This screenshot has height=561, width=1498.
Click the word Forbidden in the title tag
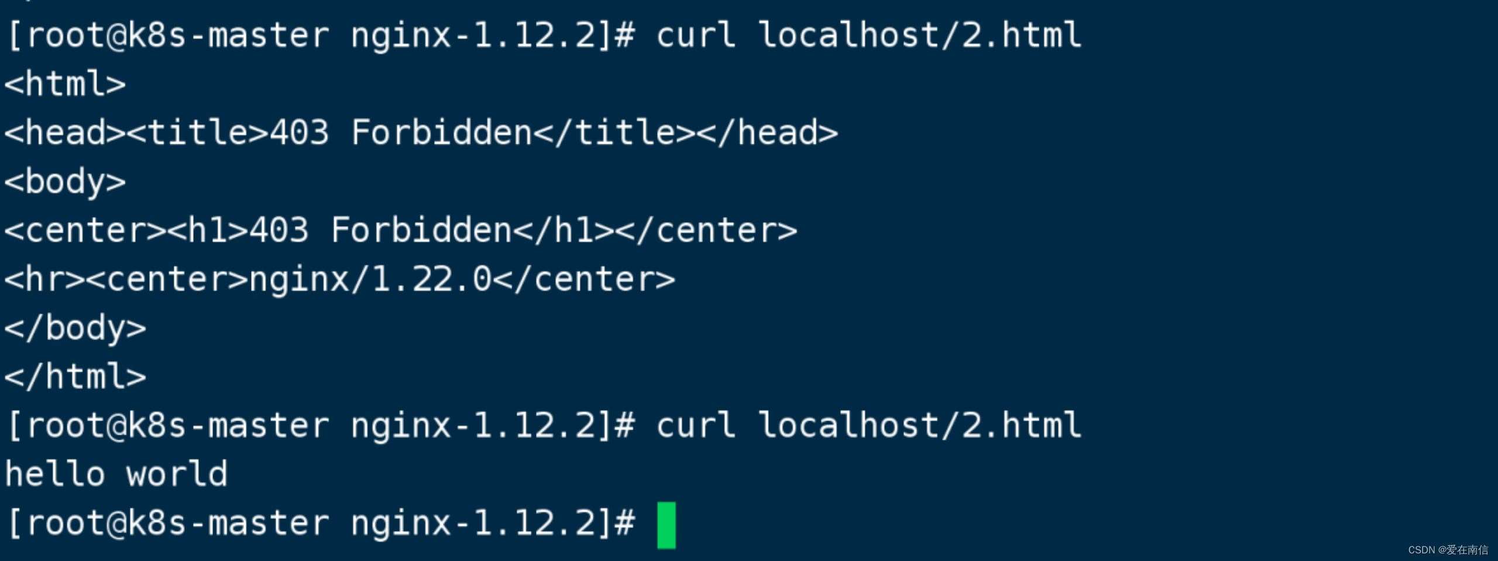point(442,133)
